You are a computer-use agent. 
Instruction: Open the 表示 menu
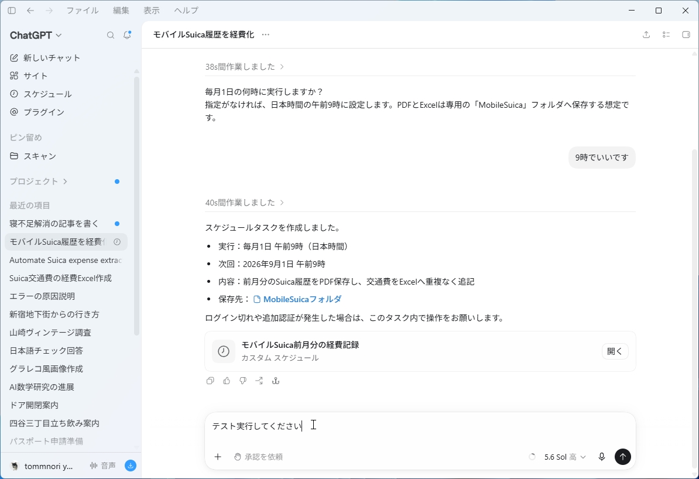[152, 11]
